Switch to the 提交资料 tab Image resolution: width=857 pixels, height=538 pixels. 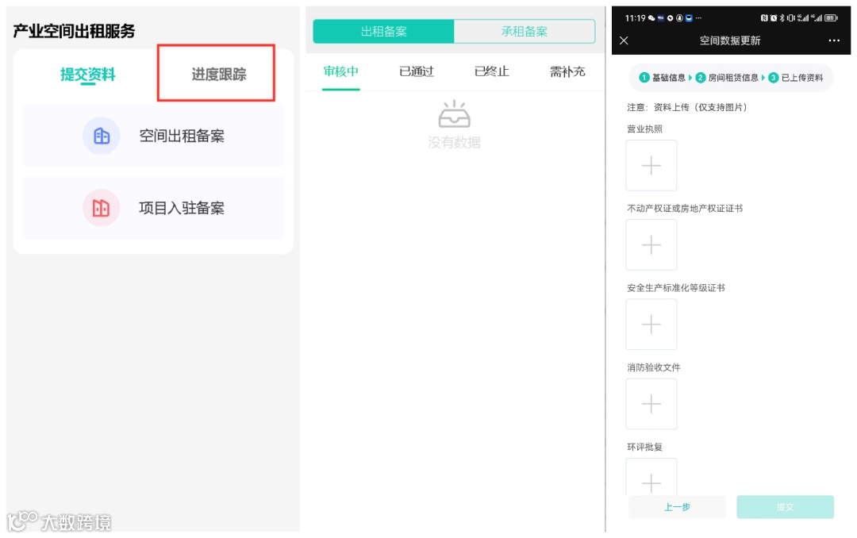[x=87, y=75]
